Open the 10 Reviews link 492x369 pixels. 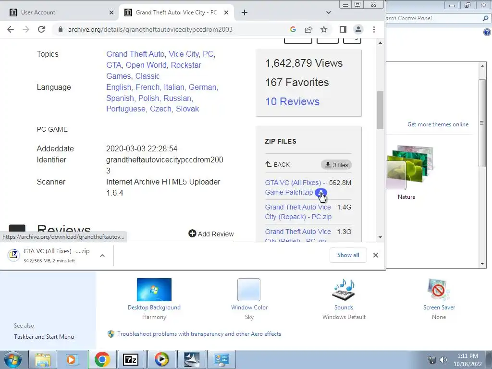(292, 101)
